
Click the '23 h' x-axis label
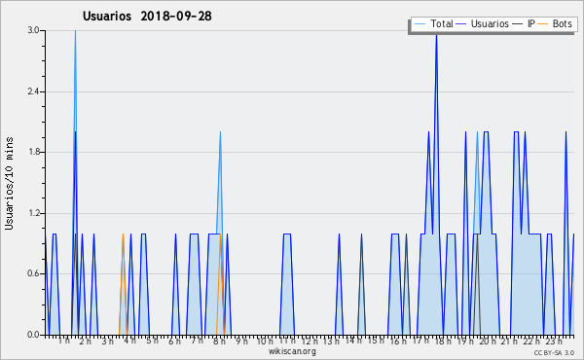pyautogui.click(x=554, y=341)
